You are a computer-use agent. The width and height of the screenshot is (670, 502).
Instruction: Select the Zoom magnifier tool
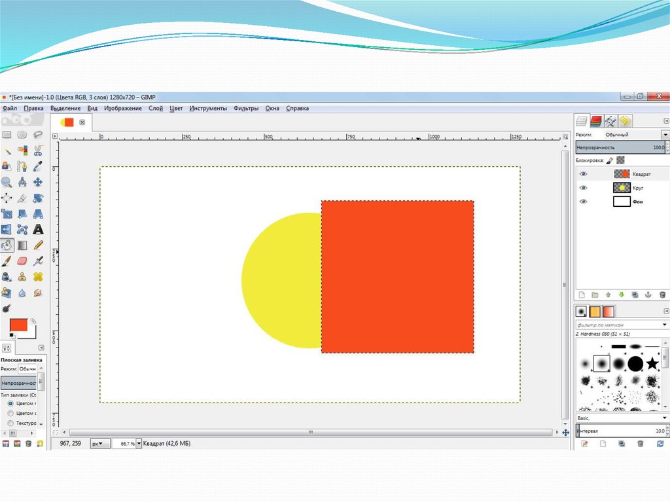coord(7,182)
